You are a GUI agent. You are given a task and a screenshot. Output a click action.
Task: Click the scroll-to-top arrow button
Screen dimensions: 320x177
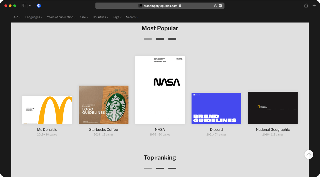[309, 154]
